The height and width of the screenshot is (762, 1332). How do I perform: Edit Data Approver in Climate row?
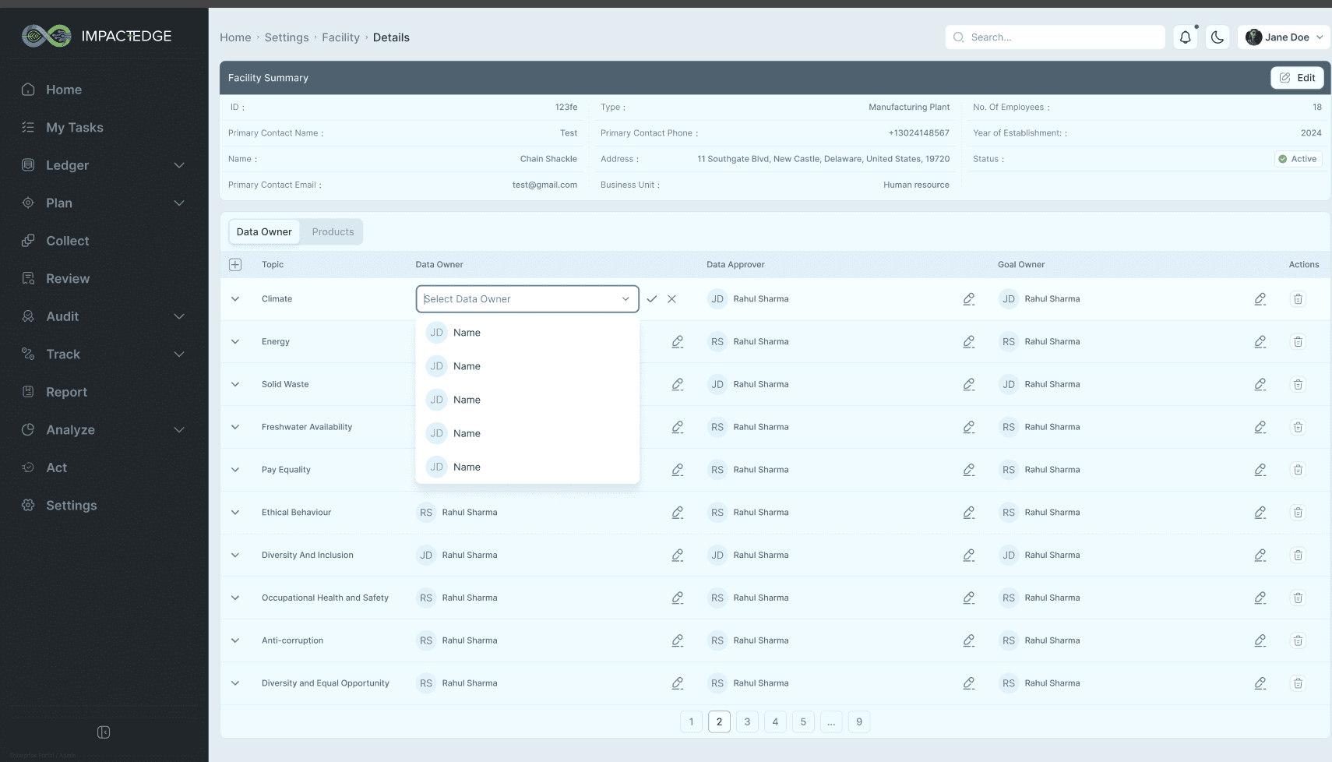coord(969,299)
